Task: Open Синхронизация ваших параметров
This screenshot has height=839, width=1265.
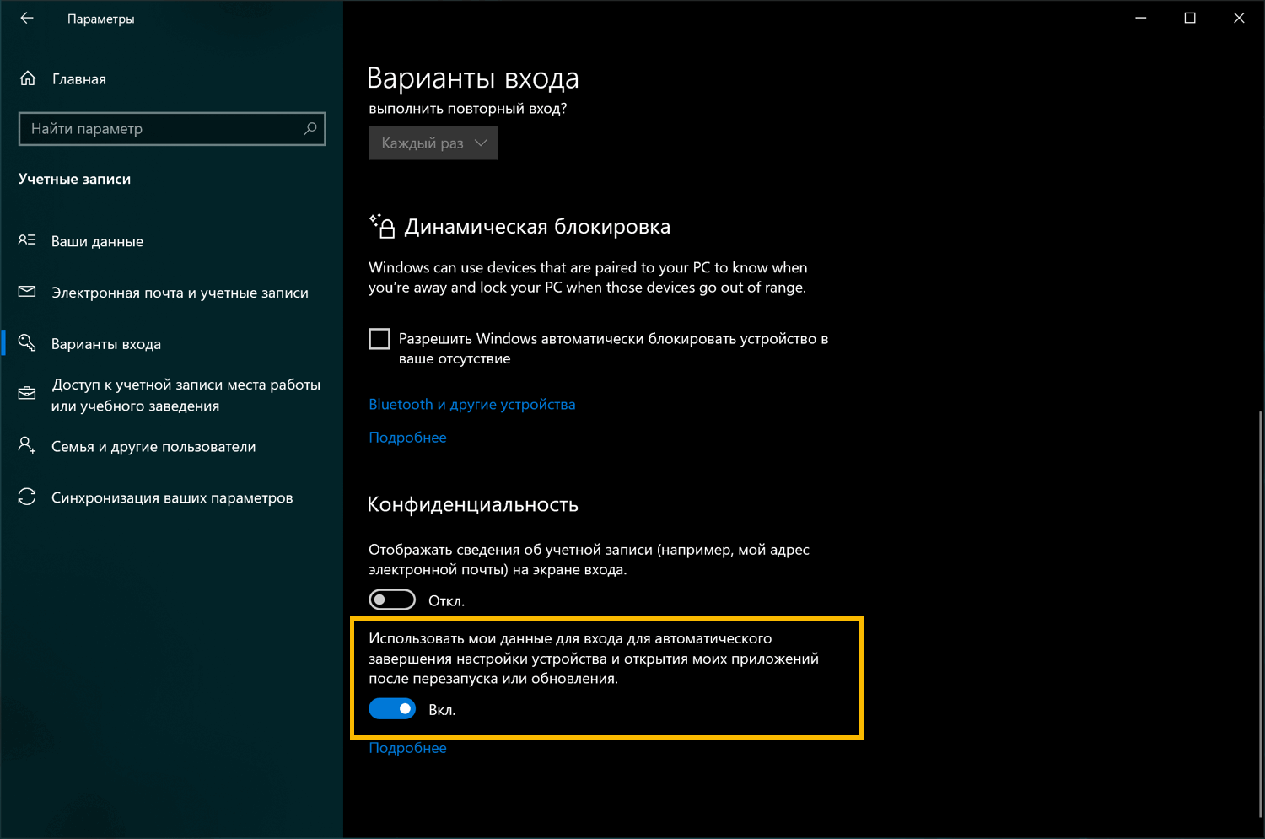Action: point(172,498)
